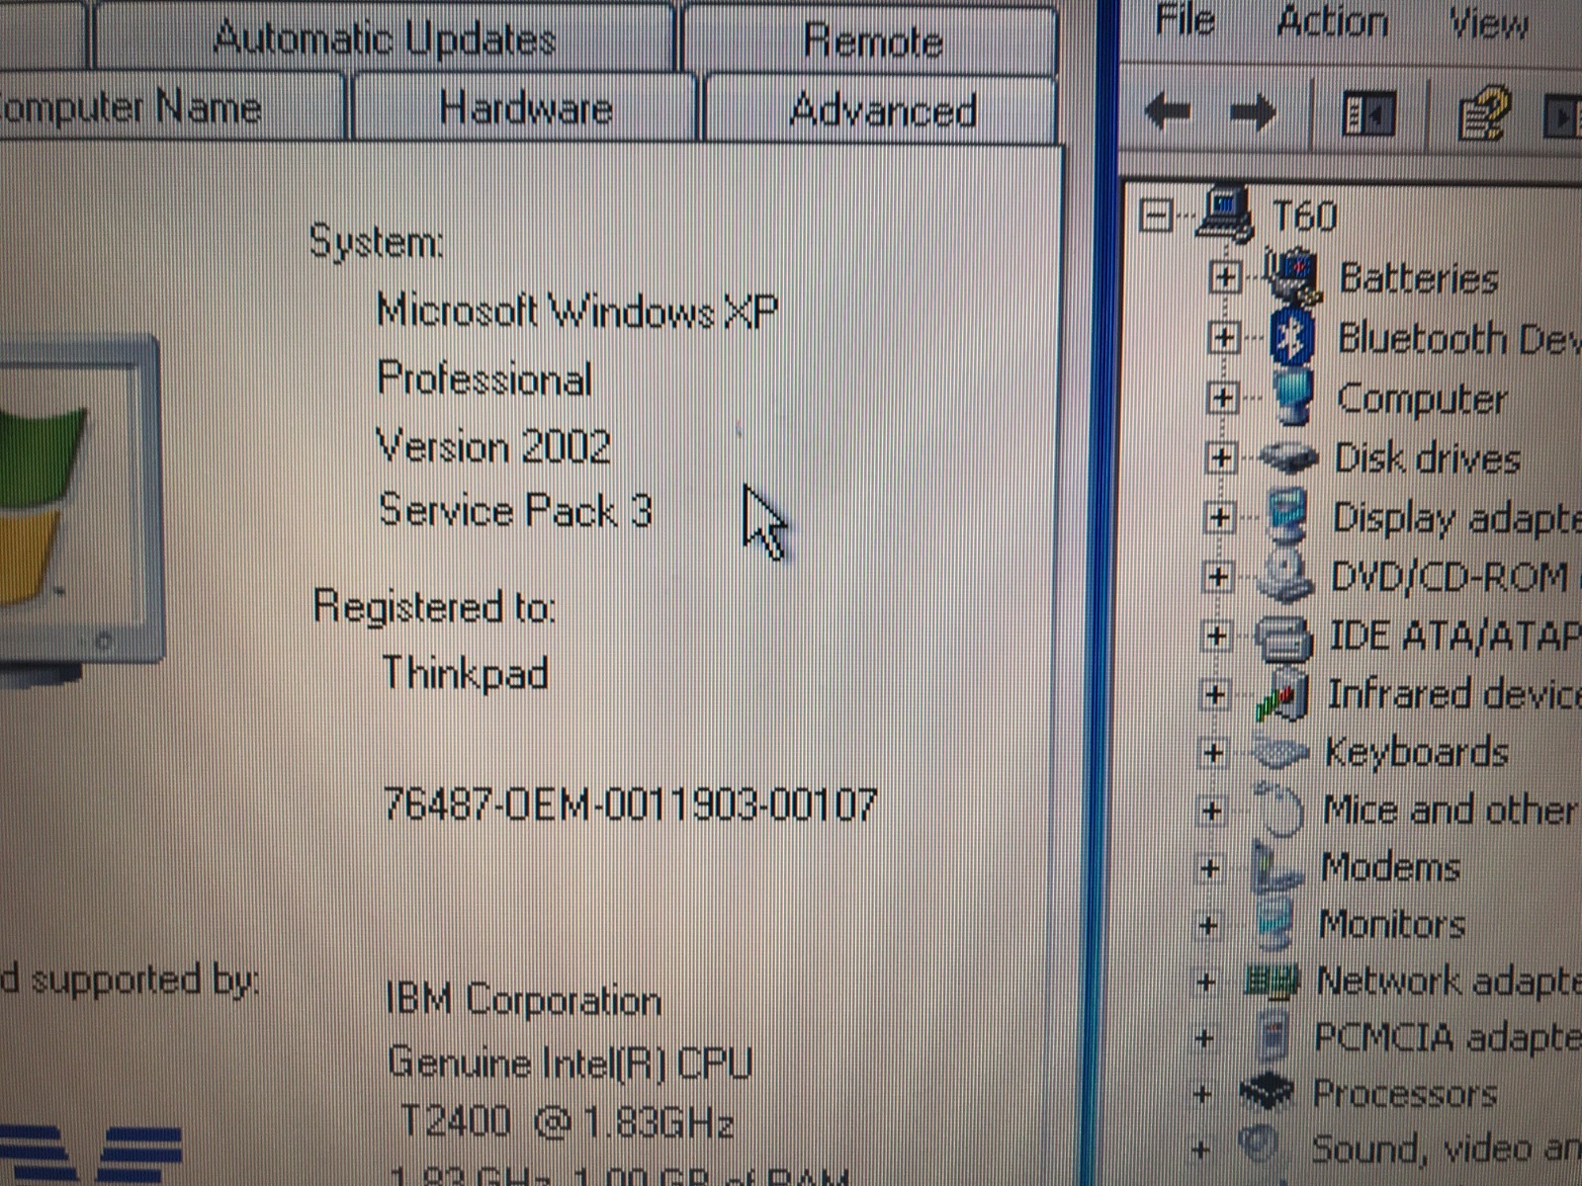The width and height of the screenshot is (1582, 1186).
Task: Click the Help properties toolbar icon
Action: point(1483,116)
